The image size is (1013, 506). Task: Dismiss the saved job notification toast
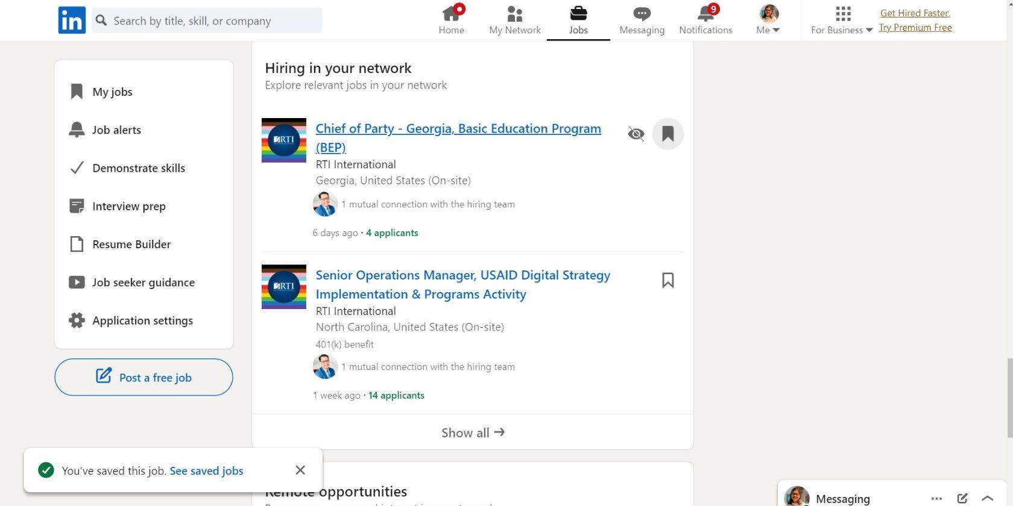[x=300, y=470]
